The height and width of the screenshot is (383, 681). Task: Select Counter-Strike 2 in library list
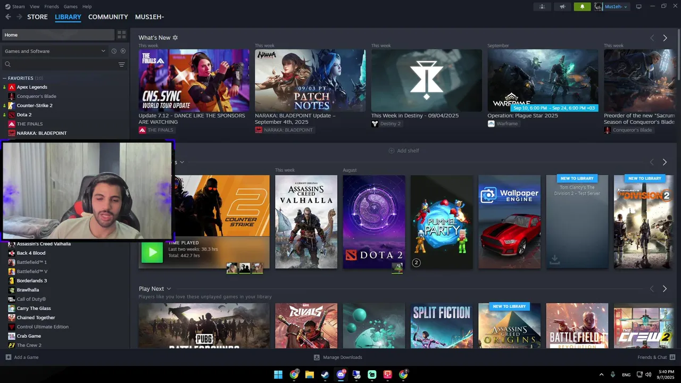[x=35, y=105]
